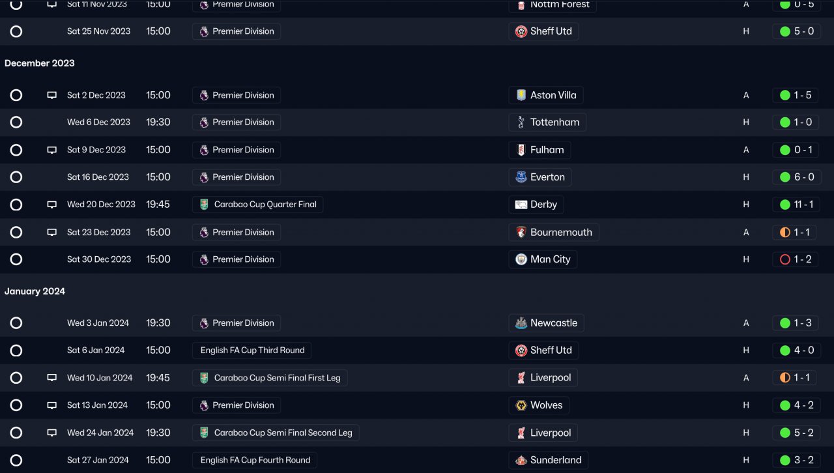Click the Everton club crest

pos(521,177)
